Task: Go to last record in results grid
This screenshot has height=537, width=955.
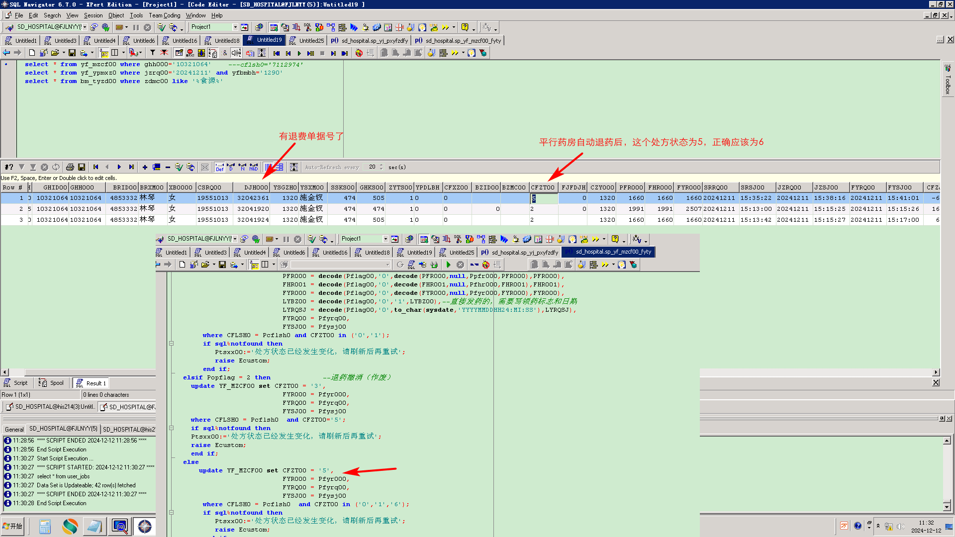Action: (x=131, y=167)
